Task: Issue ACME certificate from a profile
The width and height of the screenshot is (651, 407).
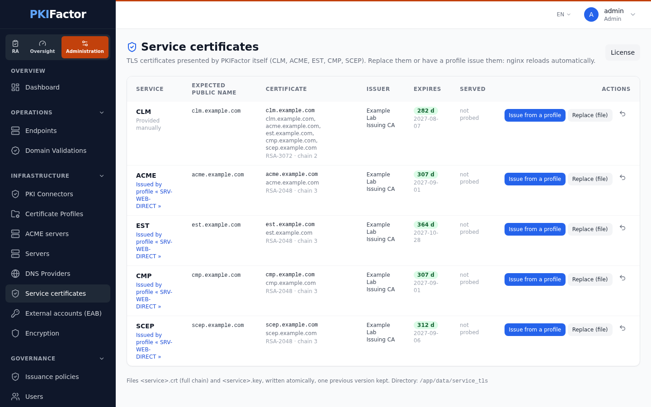Action: point(535,179)
